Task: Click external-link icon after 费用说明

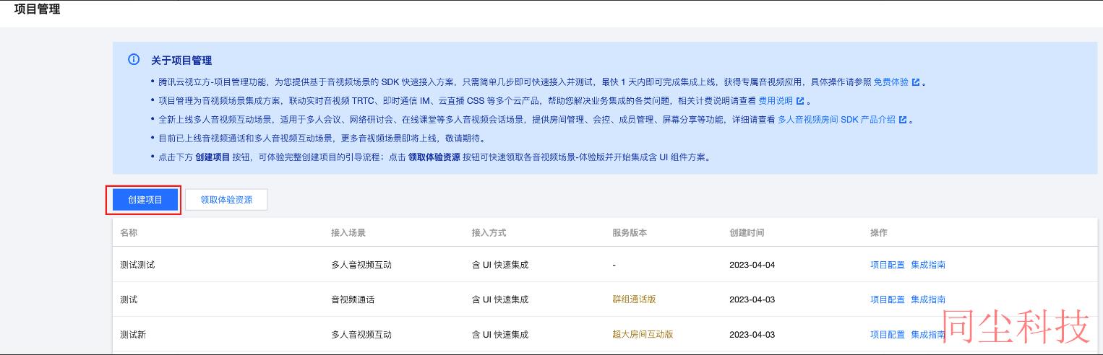Action: point(800,101)
